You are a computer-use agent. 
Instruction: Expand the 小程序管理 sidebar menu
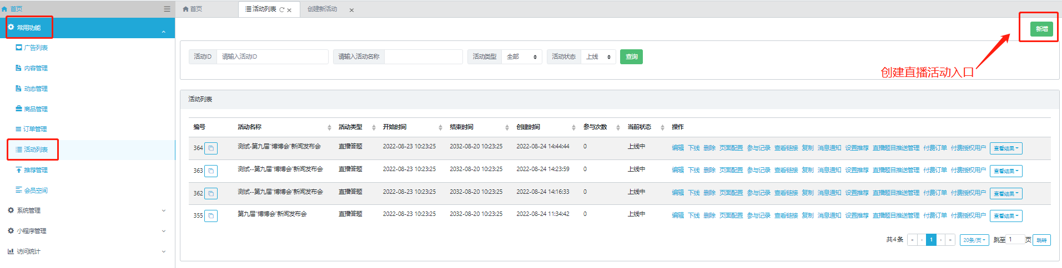[87, 231]
